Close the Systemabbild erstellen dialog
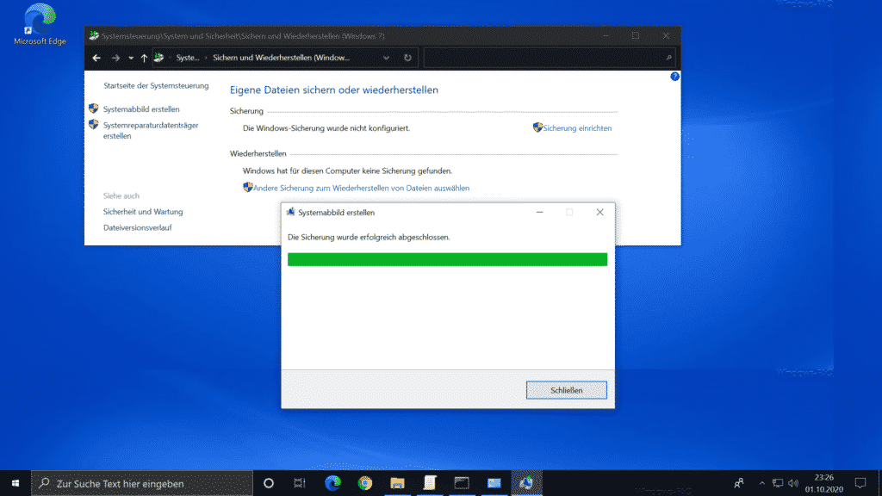Viewport: 882px width, 496px height. (599, 213)
